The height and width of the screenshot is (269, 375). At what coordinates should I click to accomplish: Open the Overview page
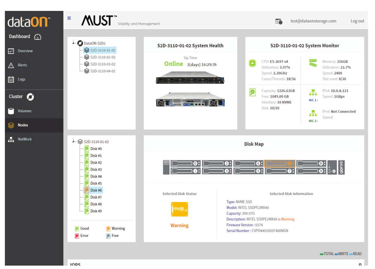tap(25, 51)
